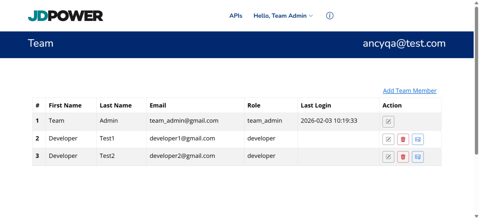Open edit for Developer Test2
This screenshot has height=219, width=479.
click(x=388, y=157)
